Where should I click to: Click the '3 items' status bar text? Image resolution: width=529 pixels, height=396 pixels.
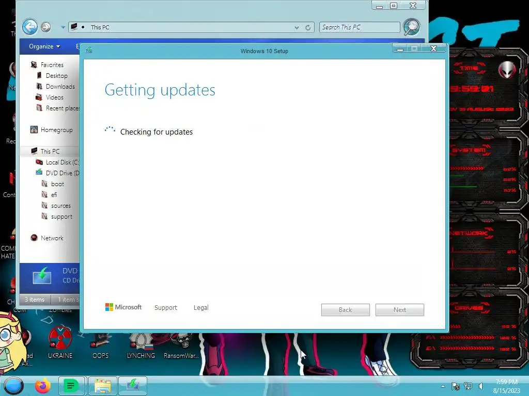(x=35, y=300)
